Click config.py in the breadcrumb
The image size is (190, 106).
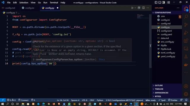11,13
